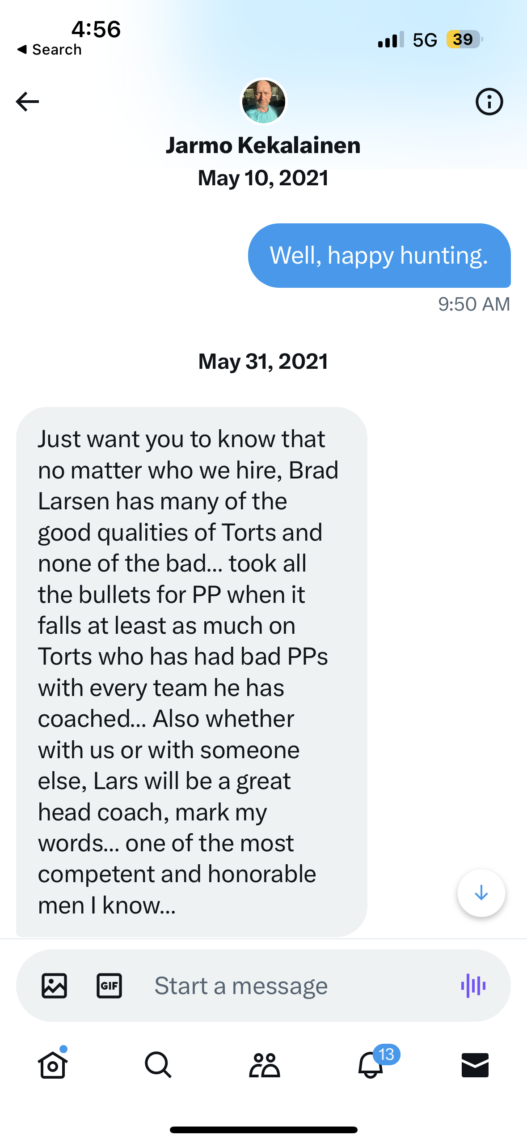Tap the Brad Larsen message bubble

(191, 671)
